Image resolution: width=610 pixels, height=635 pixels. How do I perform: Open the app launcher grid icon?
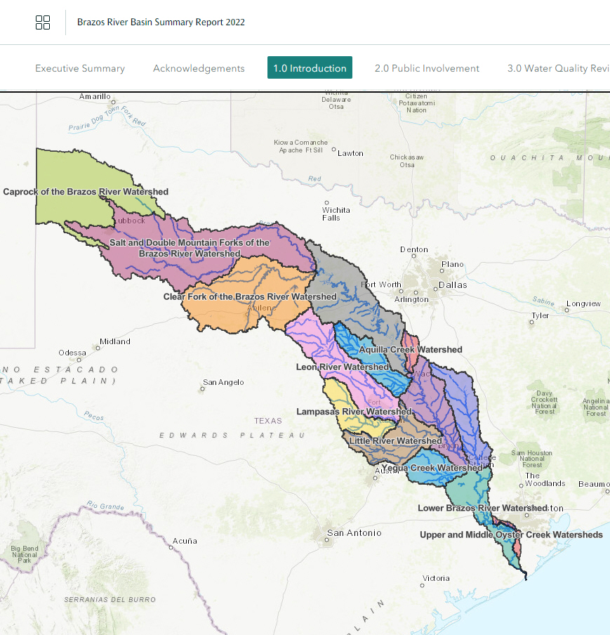[x=43, y=22]
